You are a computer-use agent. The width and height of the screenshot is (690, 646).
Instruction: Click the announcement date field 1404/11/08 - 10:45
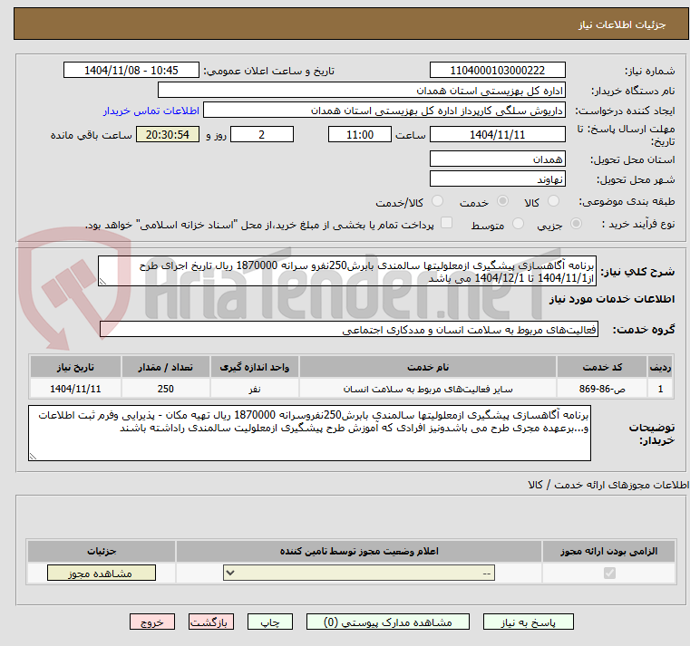click(x=131, y=71)
